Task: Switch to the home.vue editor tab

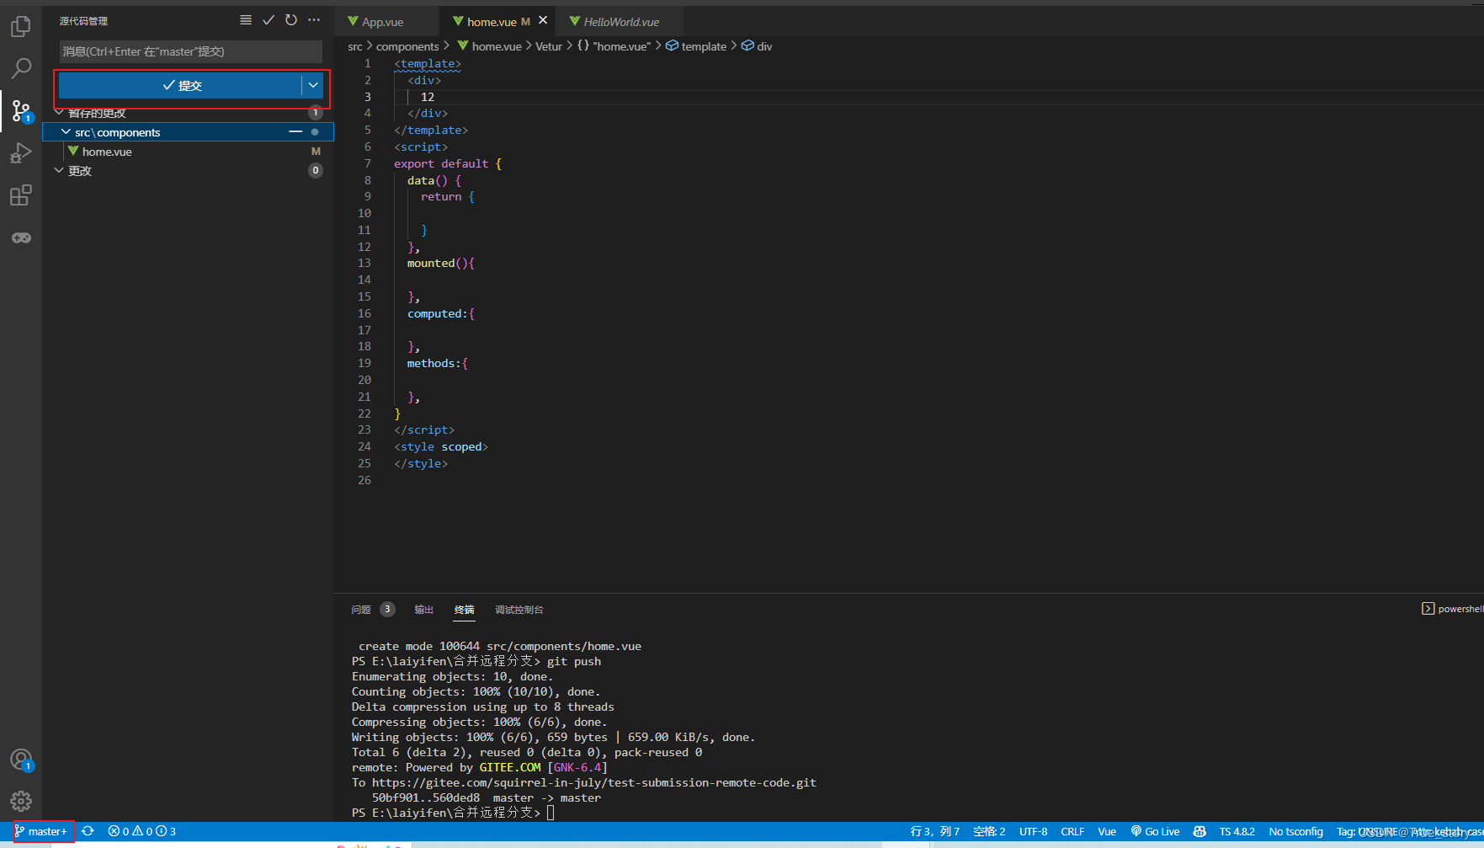Action: click(x=492, y=22)
